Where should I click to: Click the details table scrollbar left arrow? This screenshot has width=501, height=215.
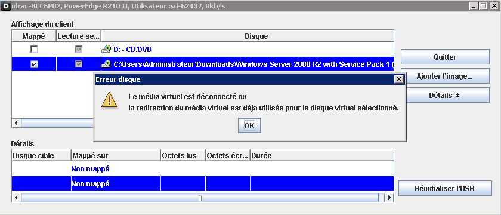pyautogui.click(x=16, y=198)
